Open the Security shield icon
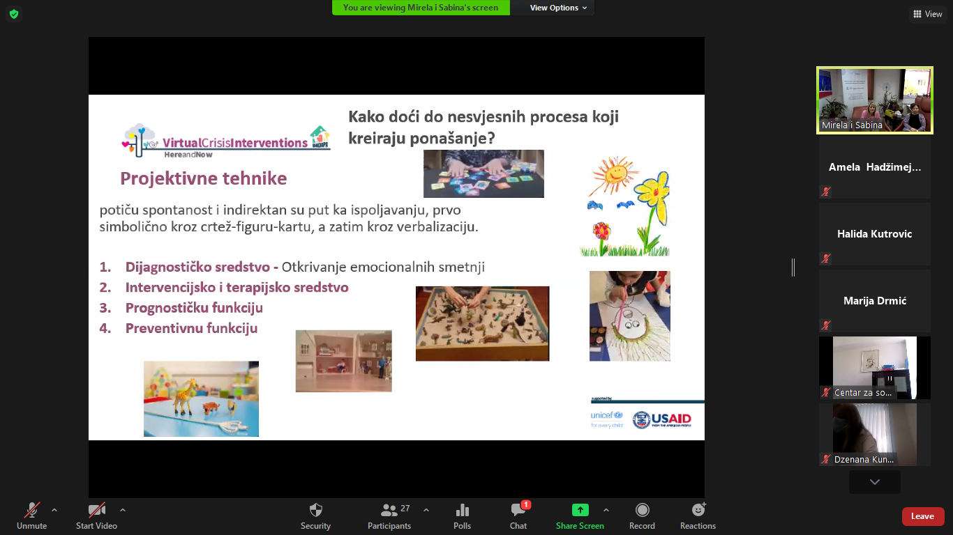The image size is (953, 535). [315, 510]
